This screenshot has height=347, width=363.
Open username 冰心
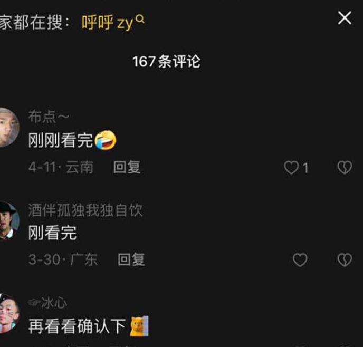(x=47, y=303)
